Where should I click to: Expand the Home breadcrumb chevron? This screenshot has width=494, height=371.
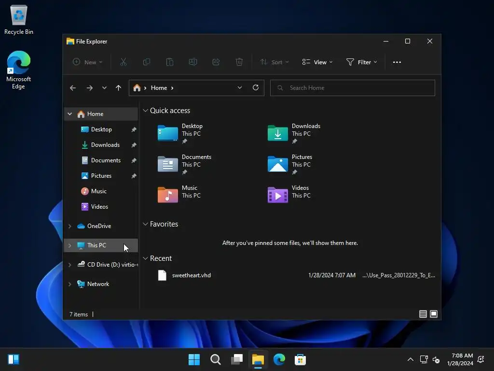pos(172,88)
